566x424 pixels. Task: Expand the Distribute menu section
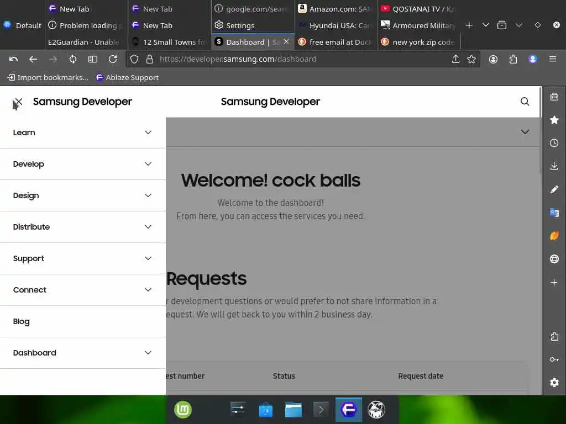(83, 227)
